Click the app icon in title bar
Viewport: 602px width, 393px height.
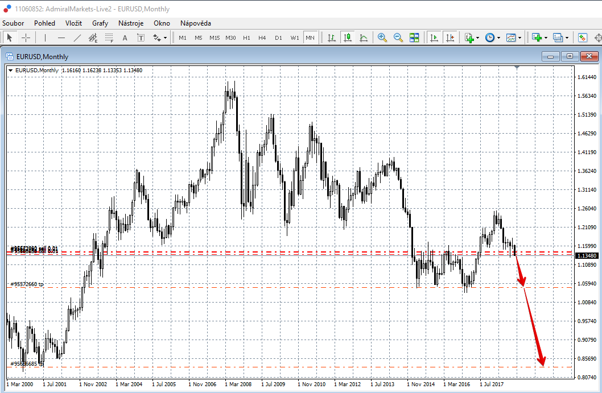click(7, 9)
